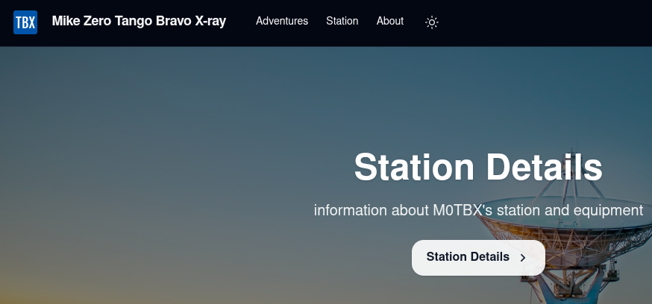The image size is (652, 304).
Task: Click the "Station Details" label text on the button
Action: tap(468, 257)
